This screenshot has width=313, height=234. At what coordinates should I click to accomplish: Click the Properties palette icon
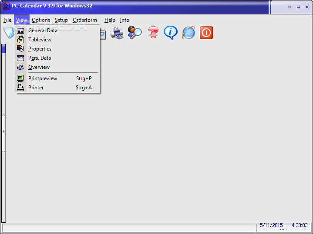[20, 49]
